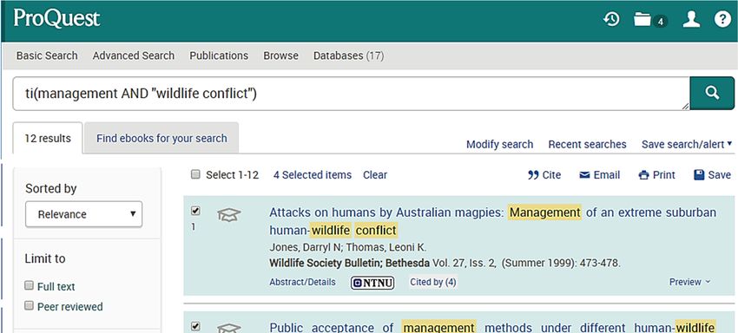Viewport: 738px width, 333px height.
Task: Switch to the 12 results tab
Action: tap(48, 138)
